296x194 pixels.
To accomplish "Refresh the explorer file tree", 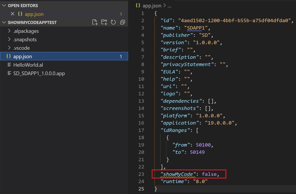I will click(x=113, y=22).
